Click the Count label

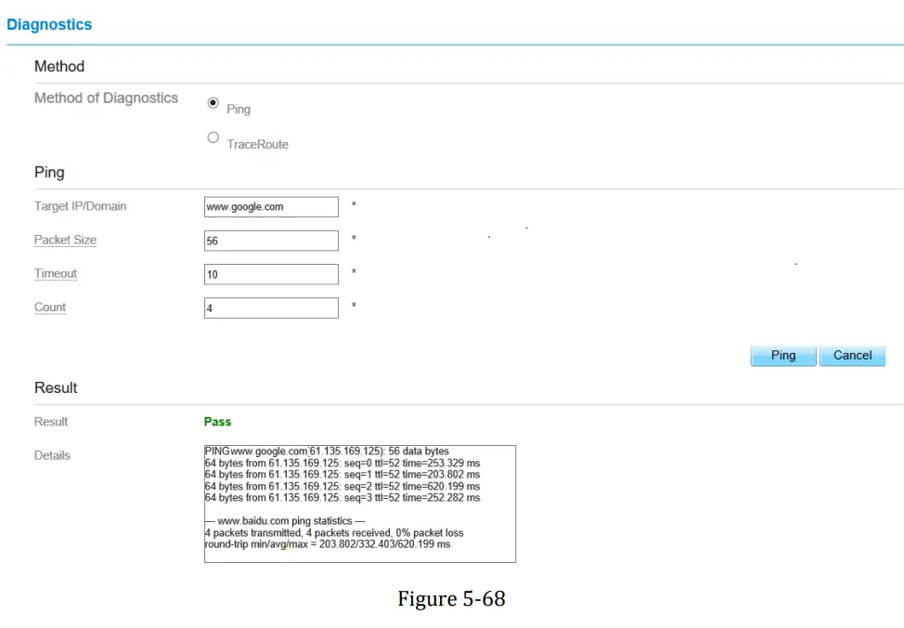coord(50,307)
